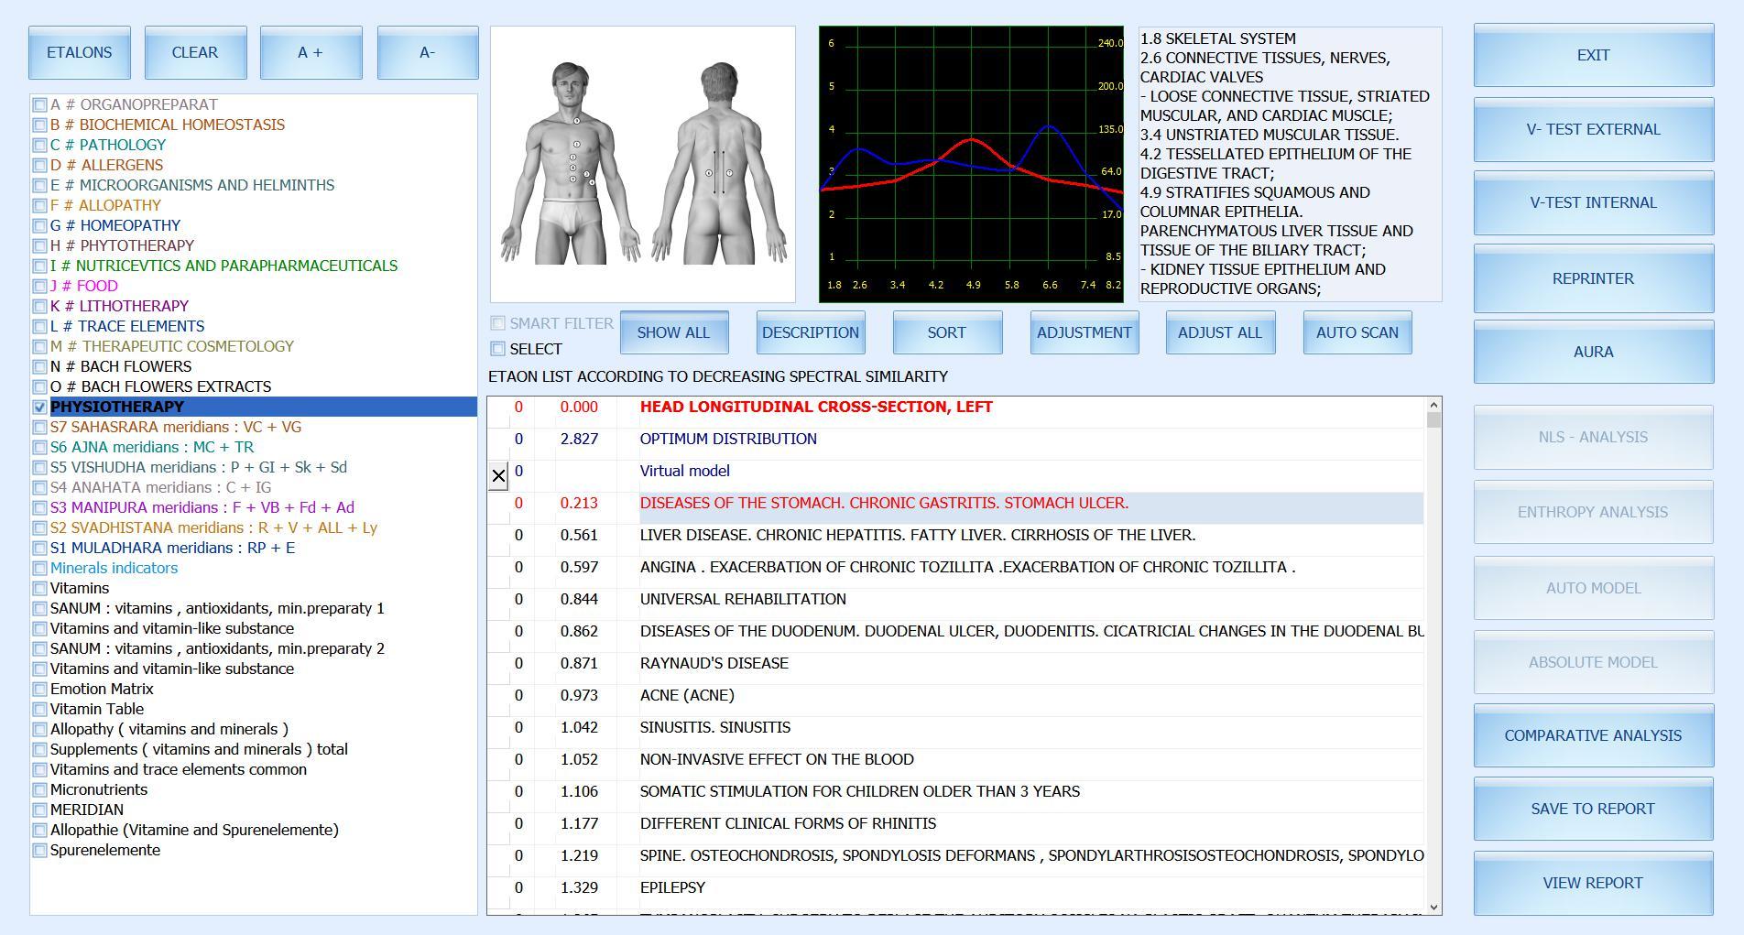Click SHOW ALL button
Screen dimensions: 1744x935
[674, 332]
